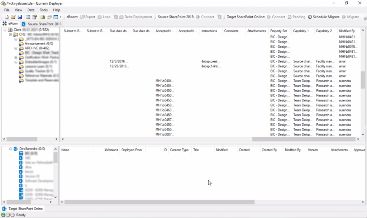Screen dimensions: 367x218
Task: Click the blue column view icon
Action: [x=56, y=17]
